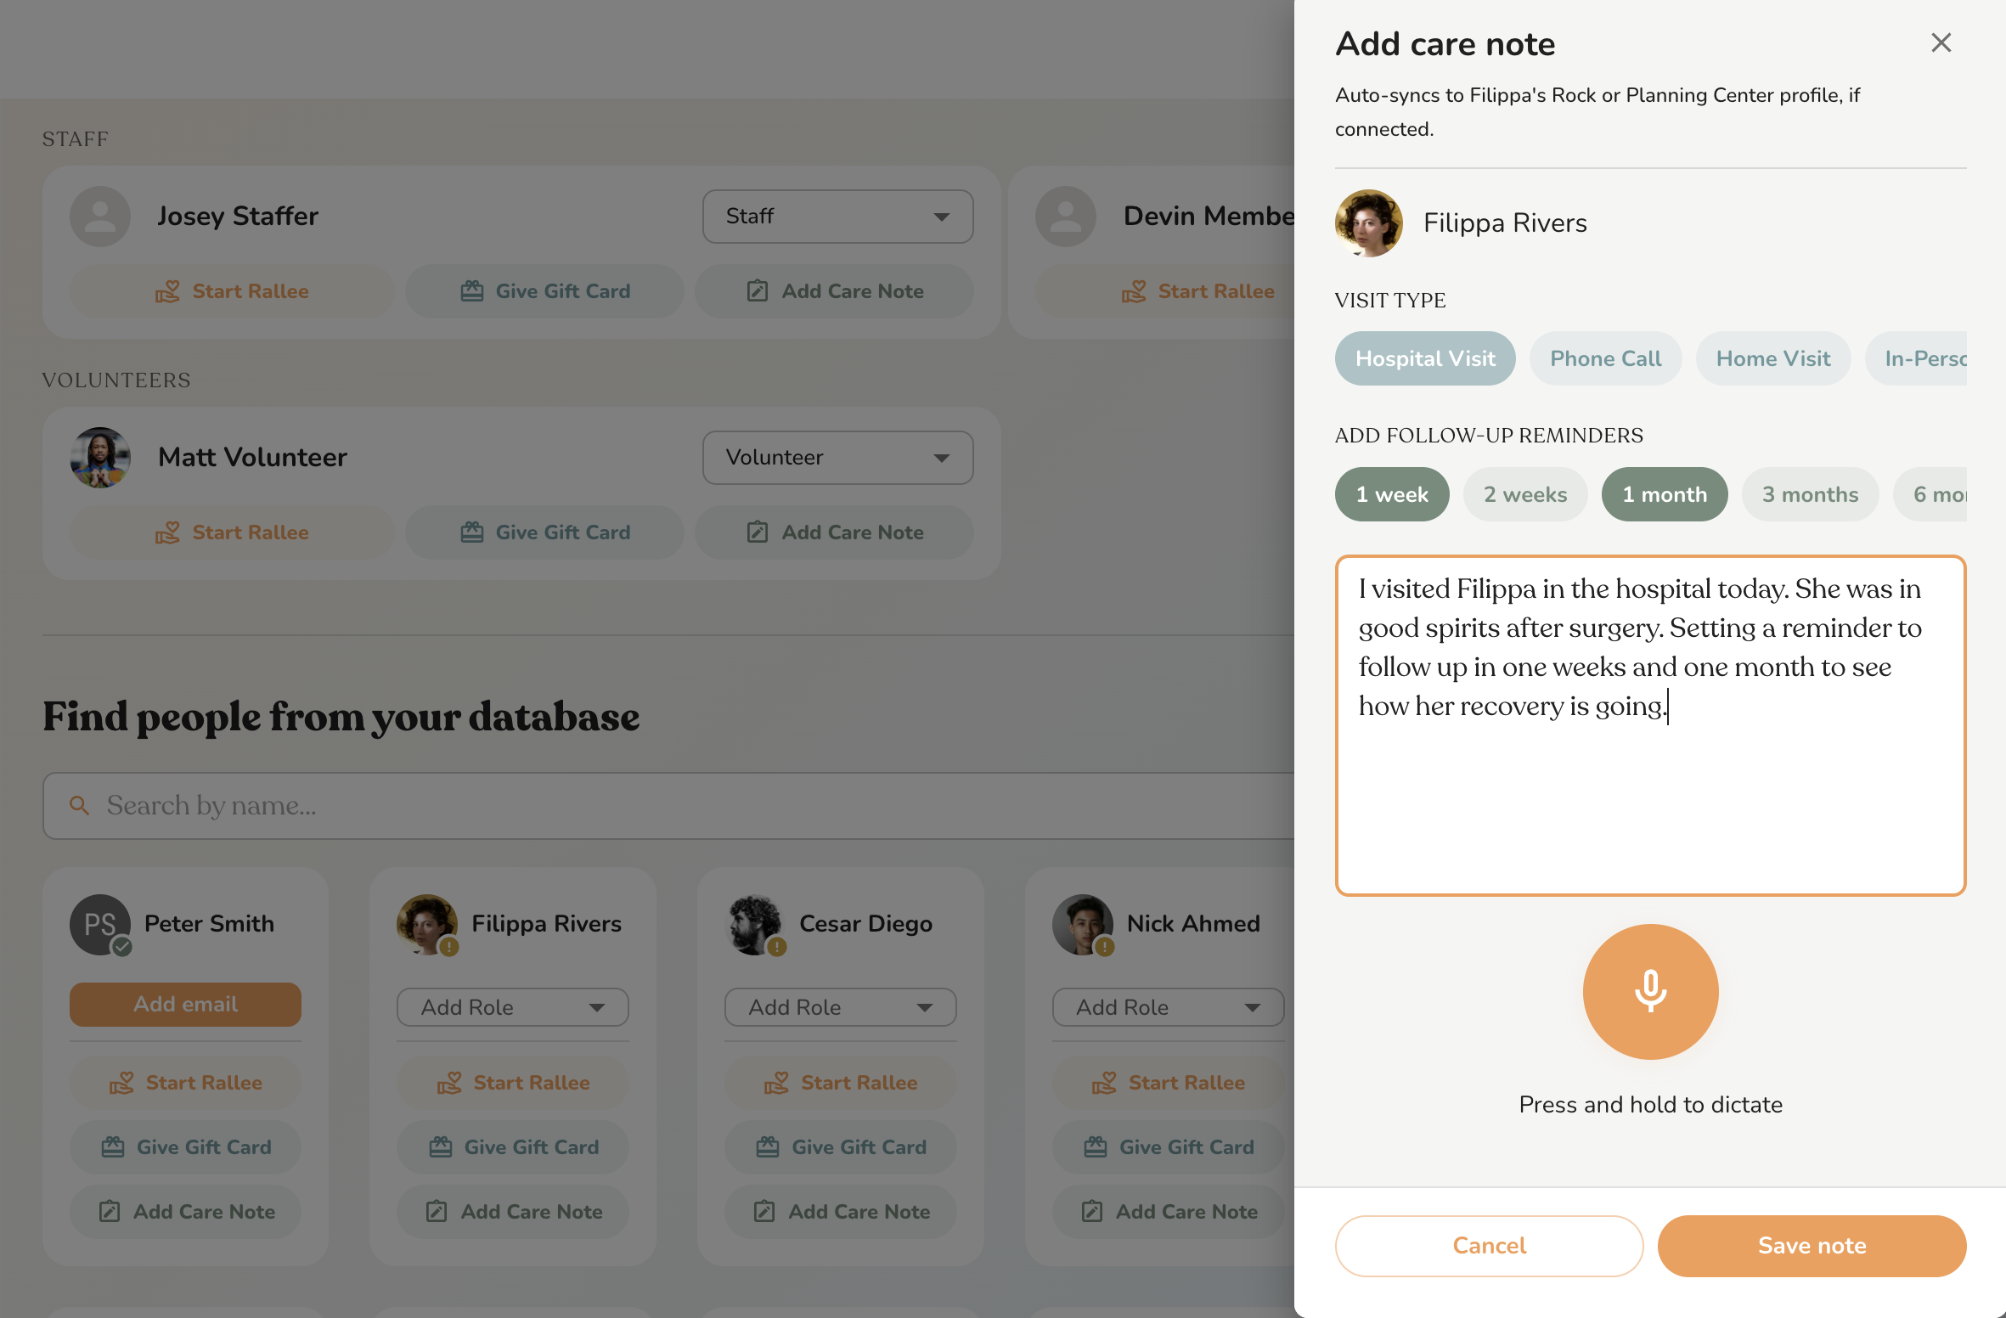Cancel the care note

click(x=1489, y=1246)
